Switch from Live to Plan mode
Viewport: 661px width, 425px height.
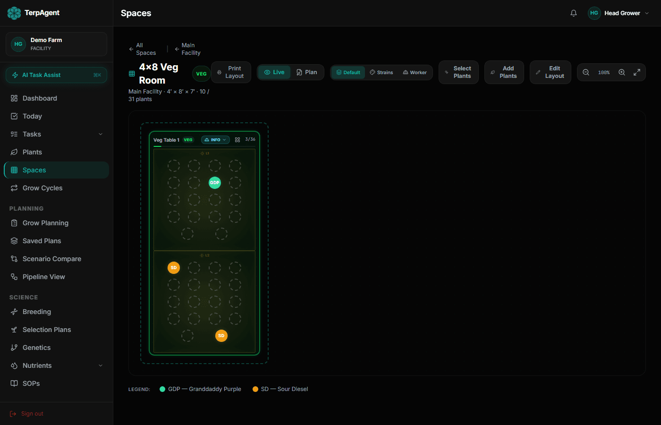(x=307, y=72)
